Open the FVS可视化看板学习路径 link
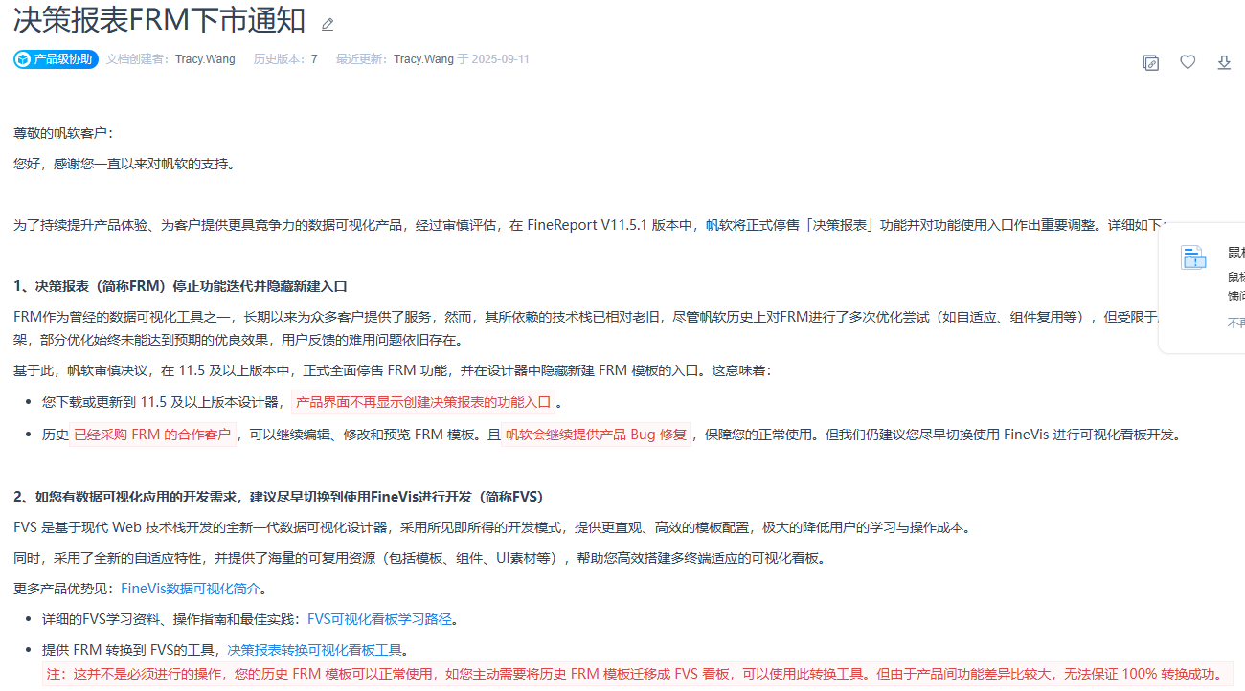Screen dimensions: 1245x691 tap(379, 619)
